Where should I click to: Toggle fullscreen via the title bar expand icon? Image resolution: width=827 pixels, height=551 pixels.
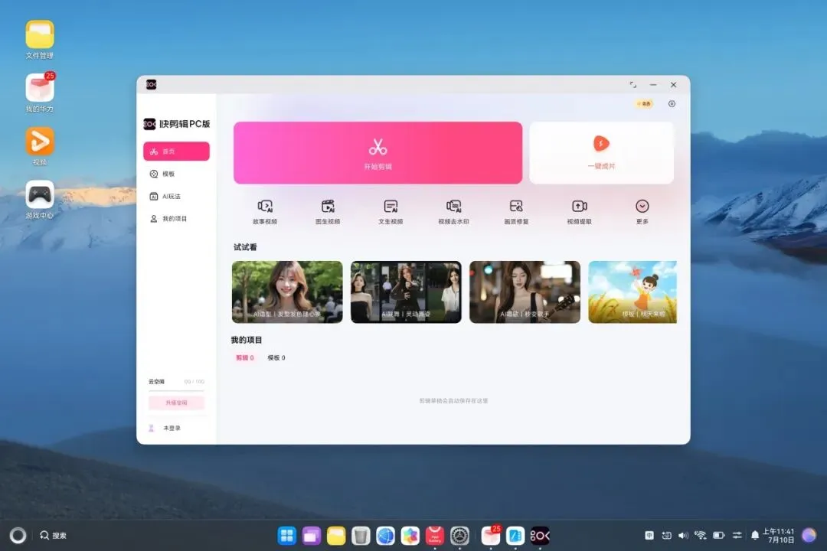633,85
